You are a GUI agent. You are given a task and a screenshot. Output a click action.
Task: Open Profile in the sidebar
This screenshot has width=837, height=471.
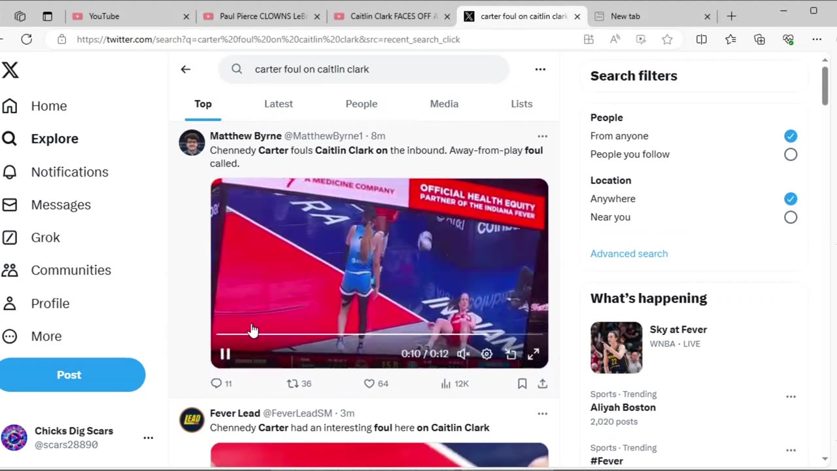click(35, 304)
